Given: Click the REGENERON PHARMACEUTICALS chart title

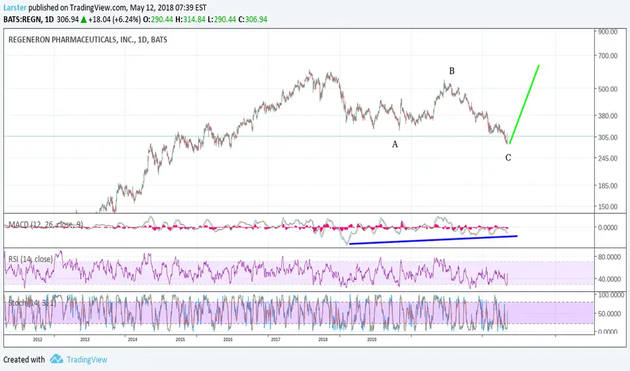Looking at the screenshot, I should pos(88,40).
